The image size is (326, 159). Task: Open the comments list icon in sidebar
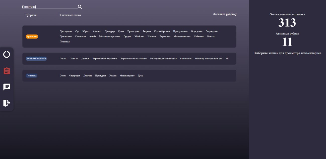click(7, 87)
